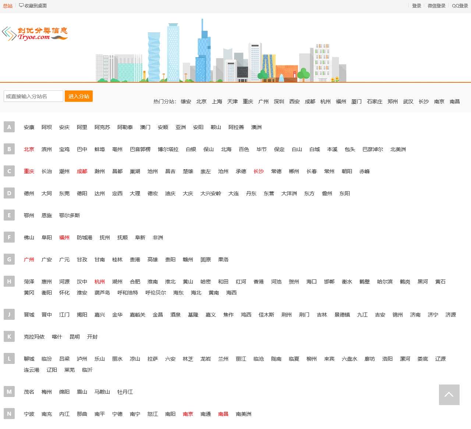The image size is (471, 429).
Task: Select the letter G index badge
Action: pyautogui.click(x=9, y=260)
